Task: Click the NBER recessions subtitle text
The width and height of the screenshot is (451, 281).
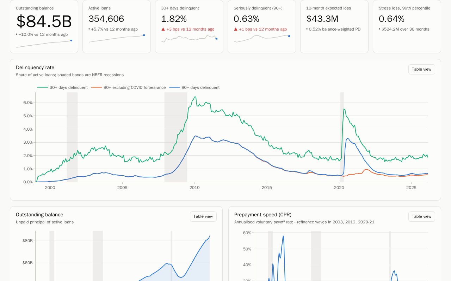Action: click(70, 75)
